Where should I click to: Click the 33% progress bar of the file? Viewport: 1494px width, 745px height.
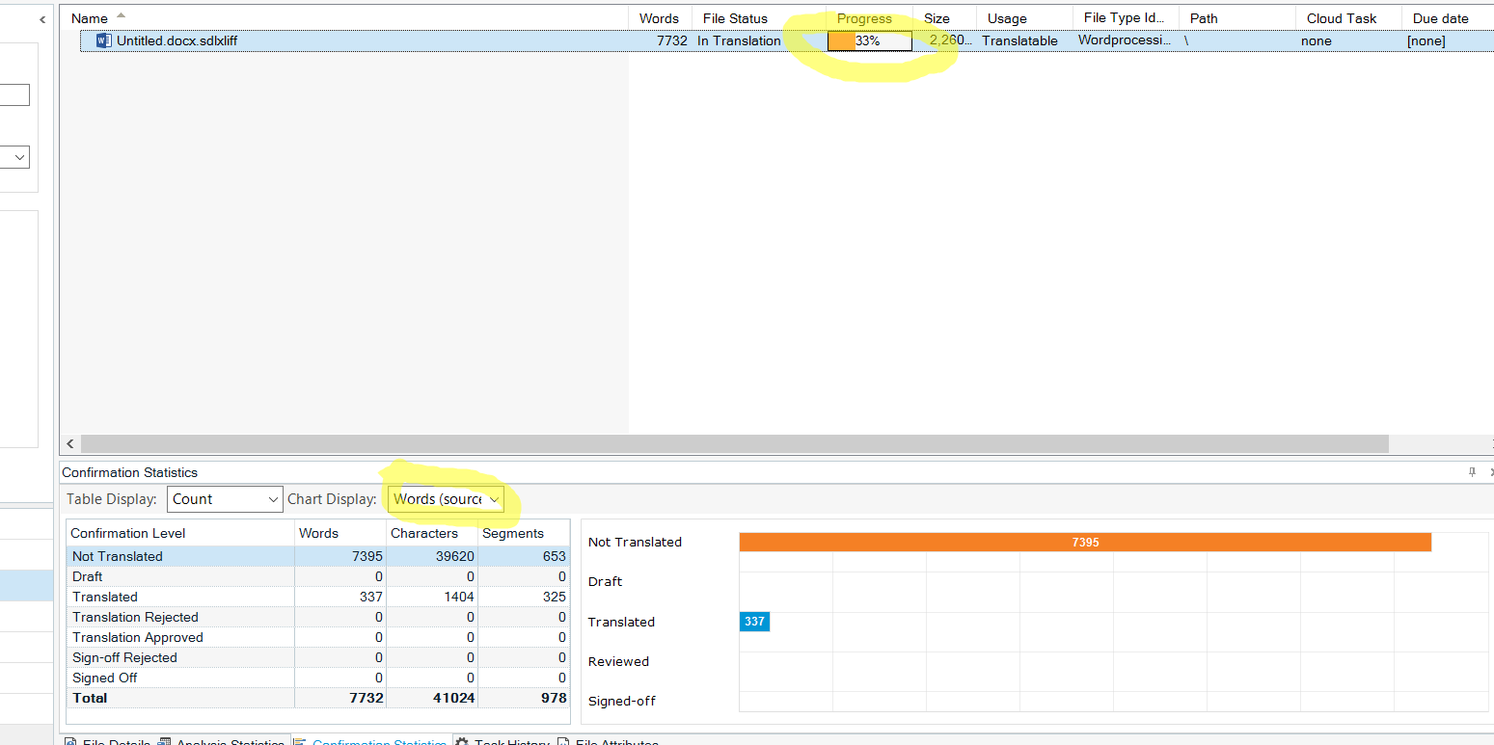(869, 40)
